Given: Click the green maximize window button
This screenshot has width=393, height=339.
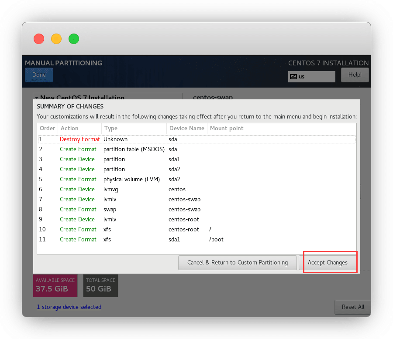Looking at the screenshot, I should click(74, 39).
